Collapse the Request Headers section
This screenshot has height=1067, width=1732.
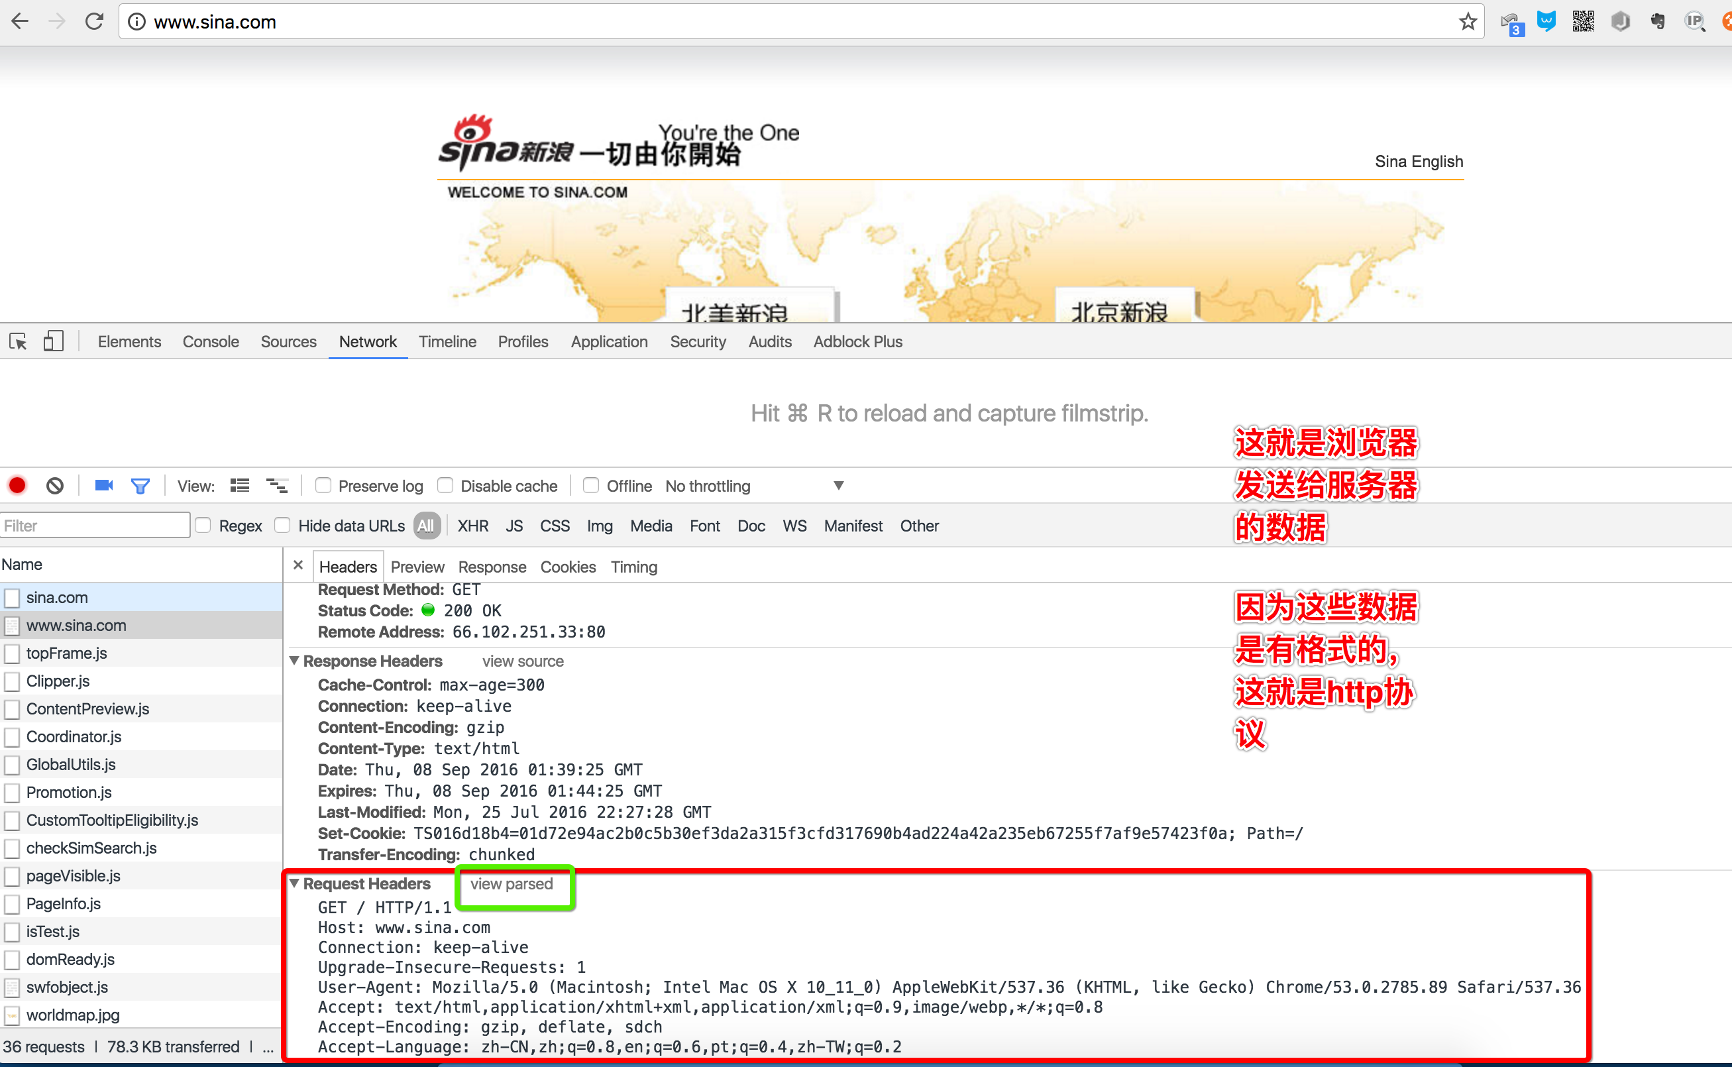coord(295,883)
